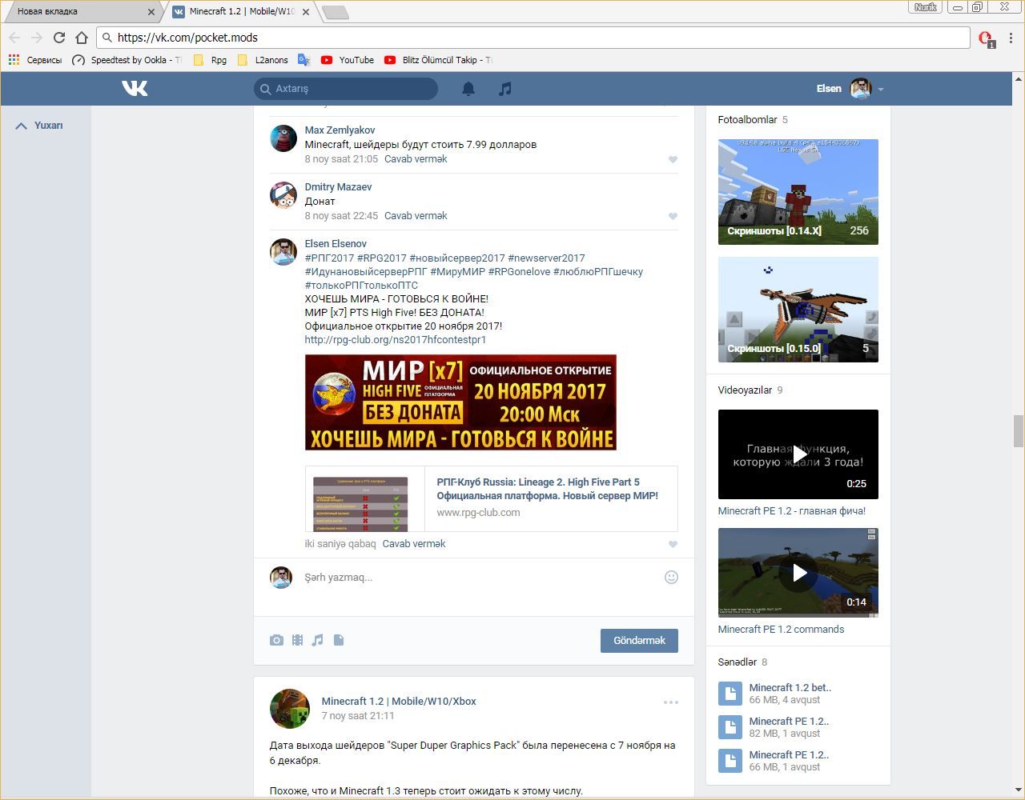Go to browser home page

coord(81,38)
